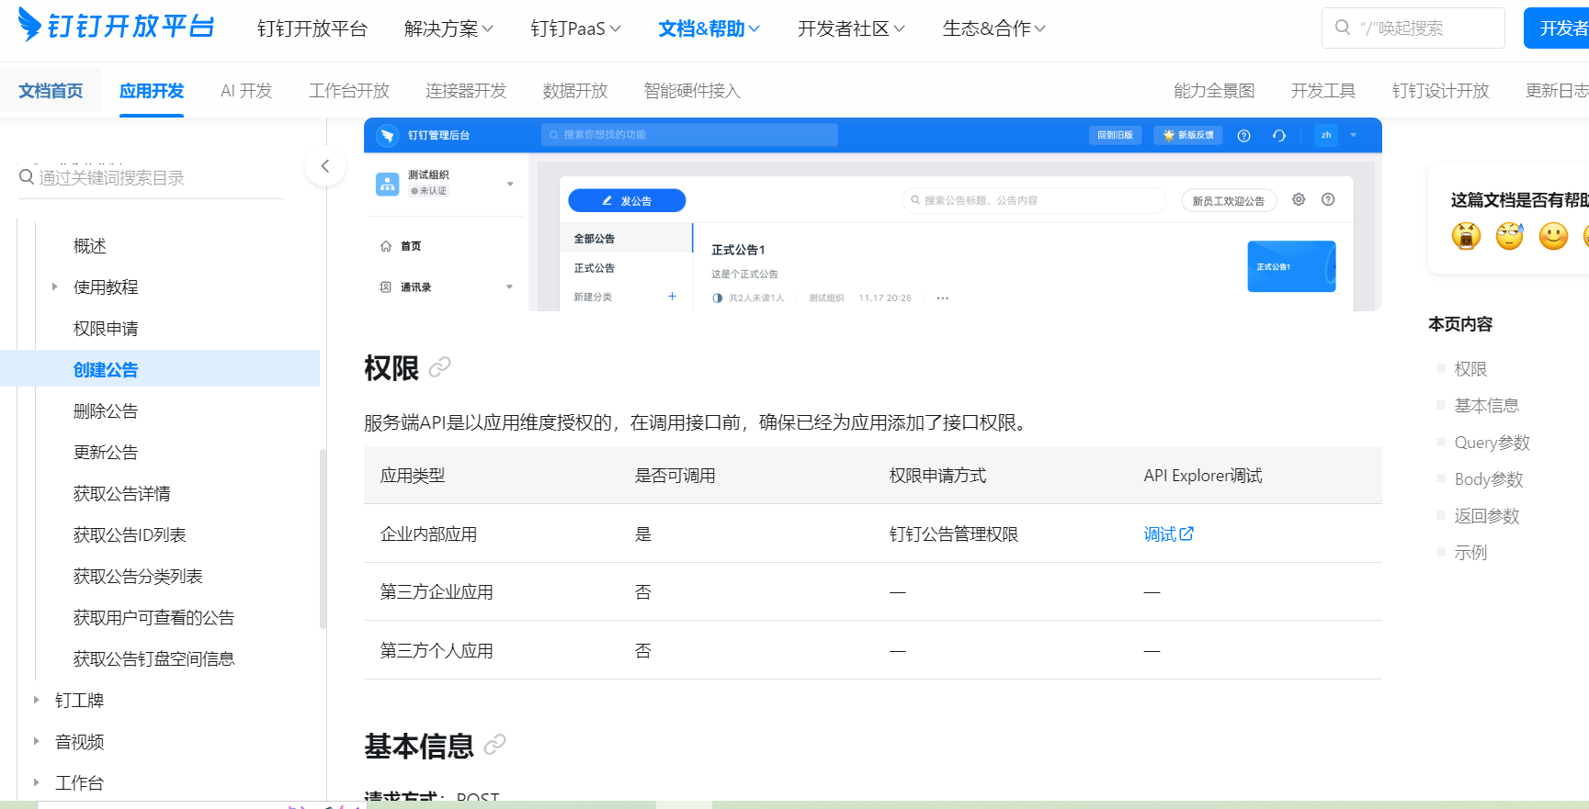Open 获取公告分类列表 in the sidebar
Viewport: 1589px width, 809px height.
tap(138, 576)
